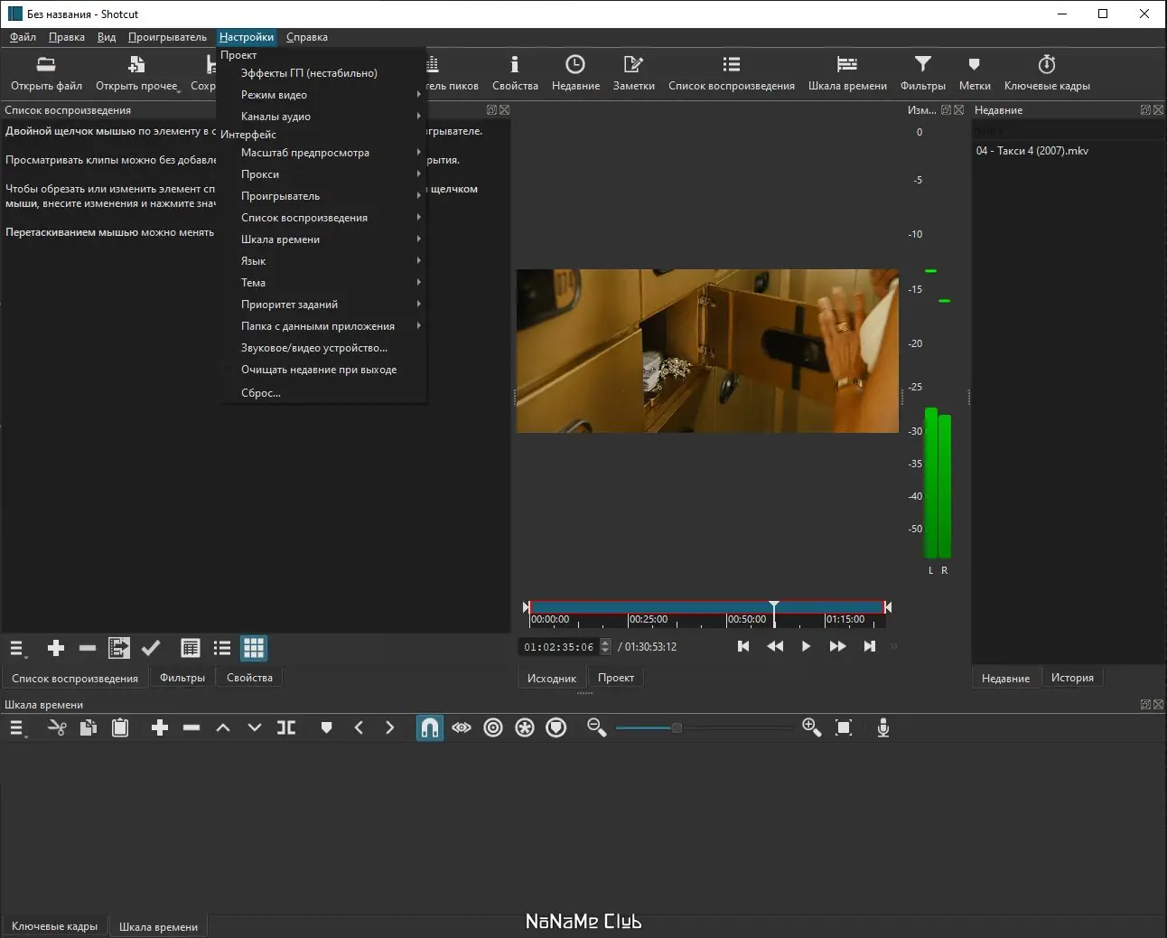
Task: Toggle timeline snapping magnet button
Action: click(x=430, y=728)
